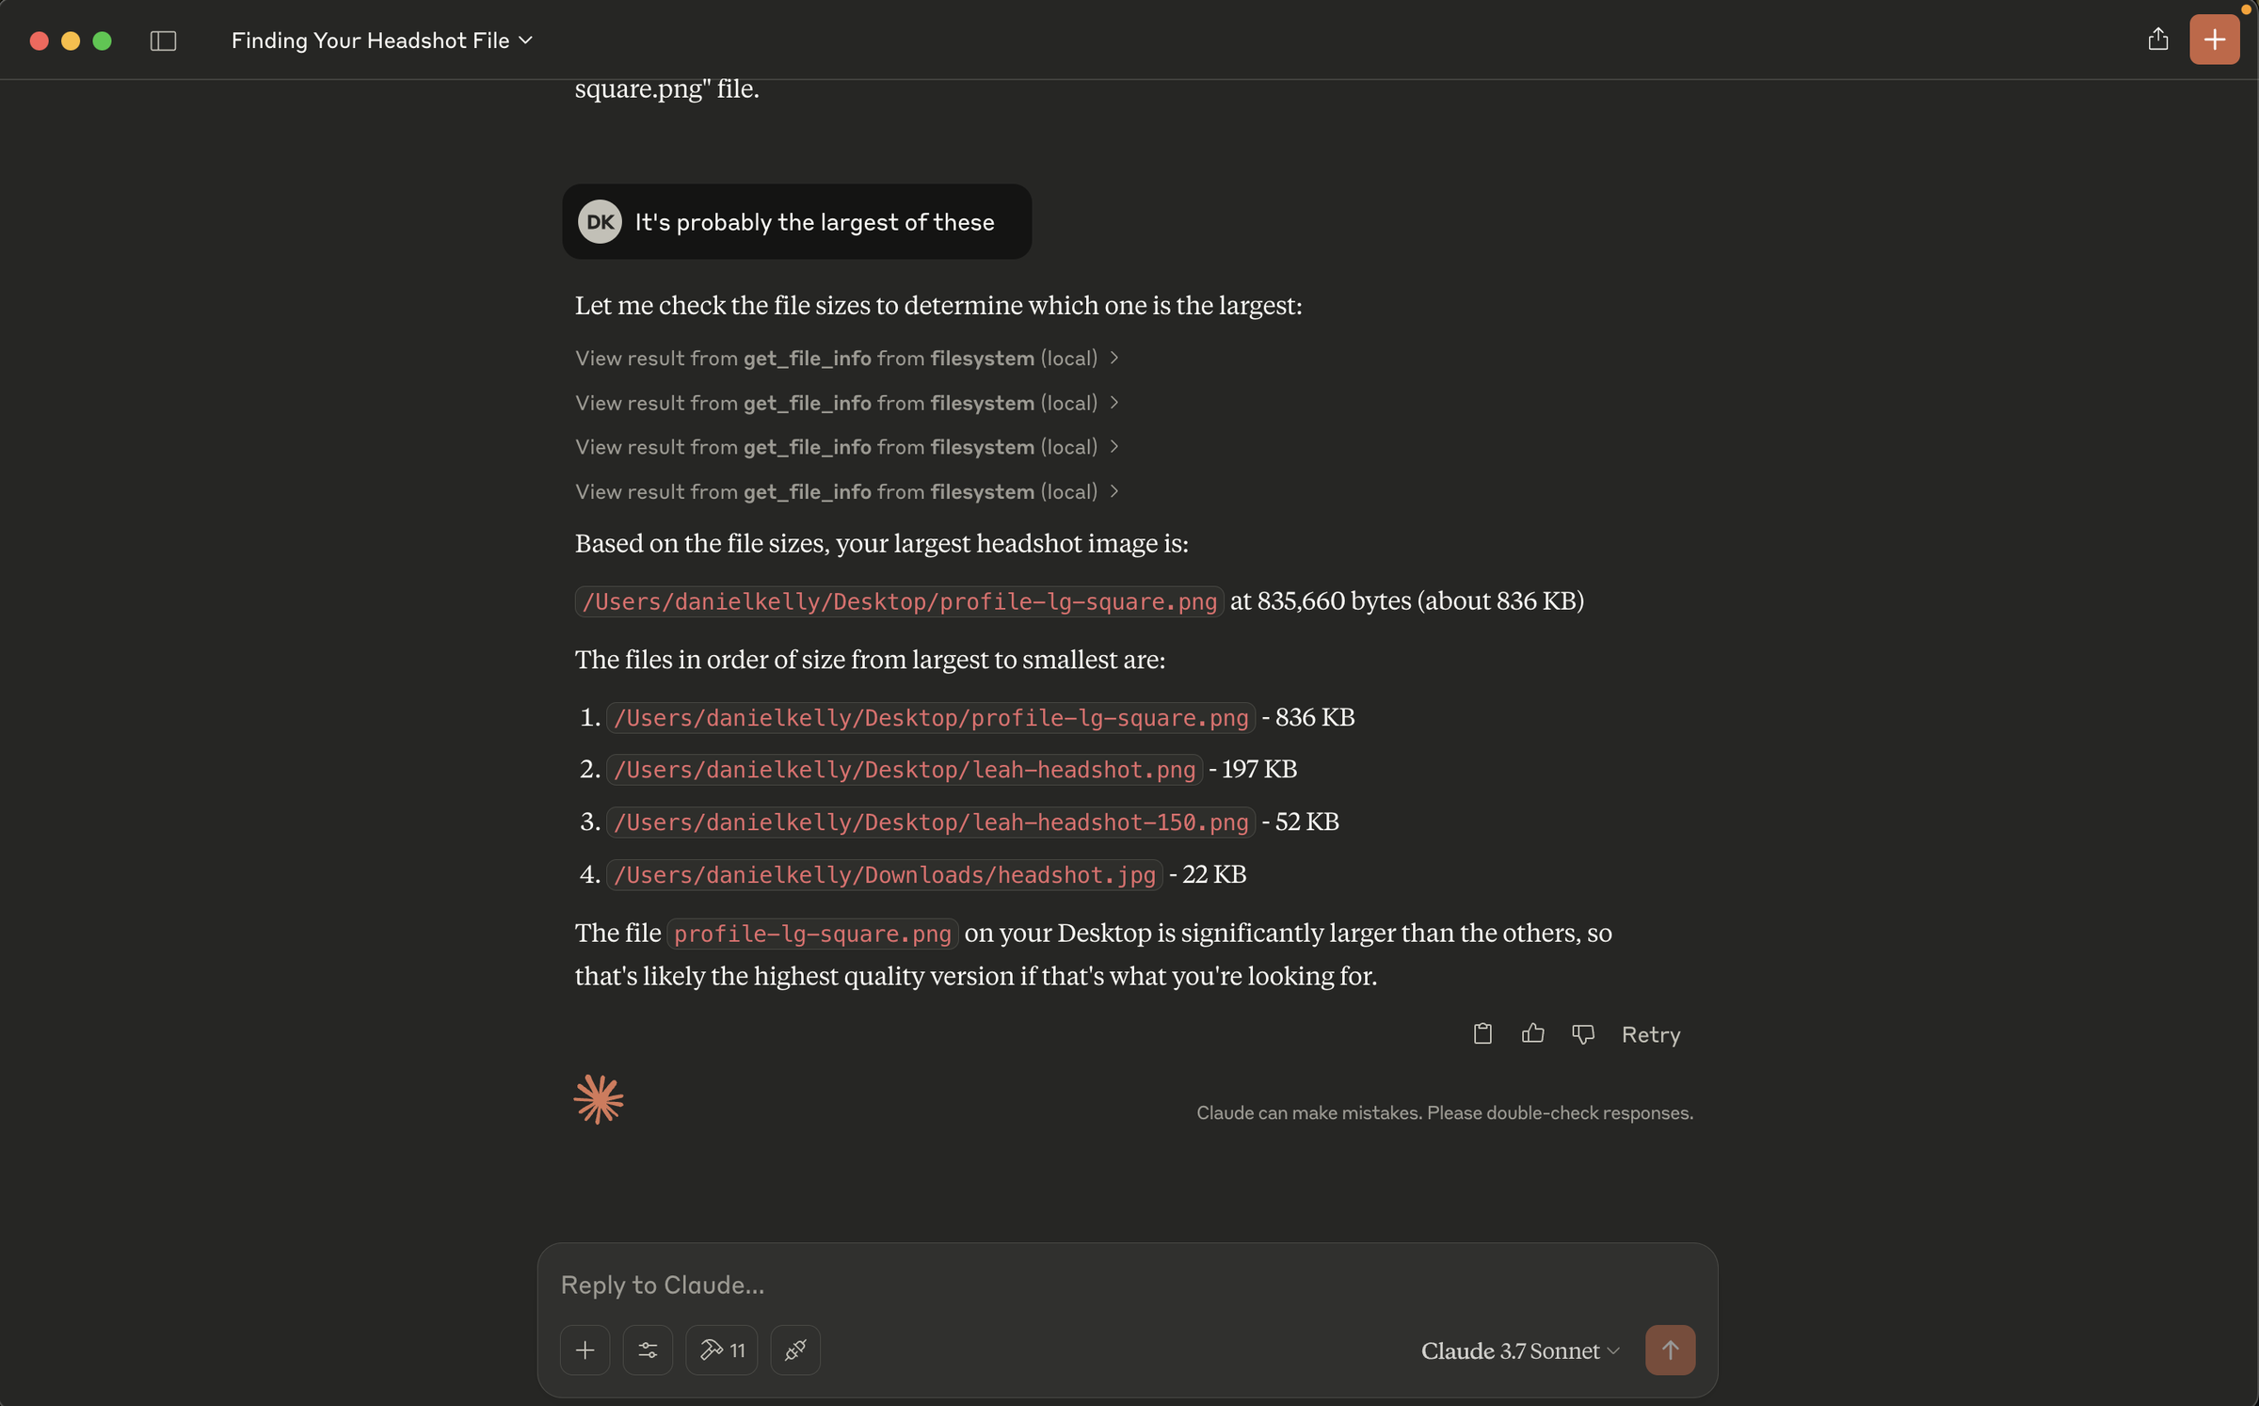2259x1406 pixels.
Task: Click the add attachment plus icon
Action: coord(585,1350)
